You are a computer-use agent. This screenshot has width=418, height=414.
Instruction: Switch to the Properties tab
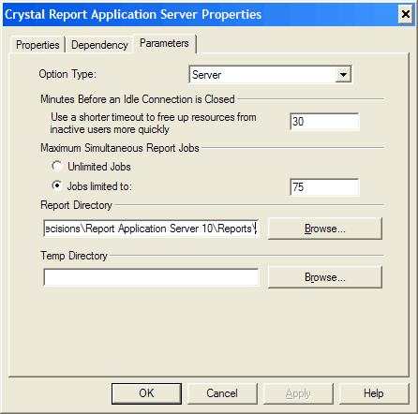tap(37, 45)
